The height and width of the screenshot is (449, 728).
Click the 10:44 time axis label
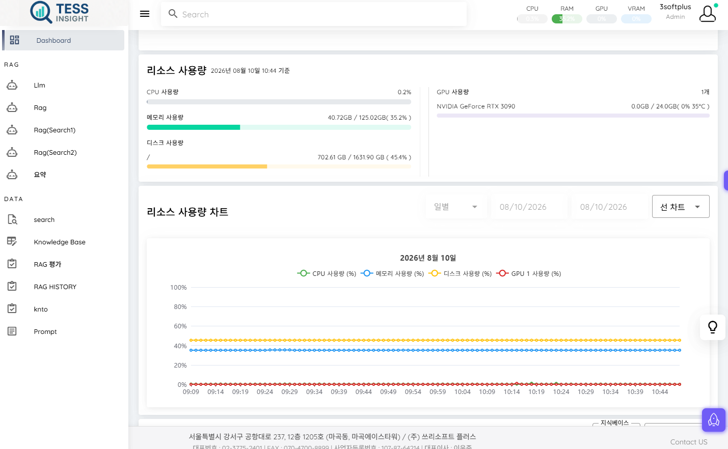(x=660, y=392)
